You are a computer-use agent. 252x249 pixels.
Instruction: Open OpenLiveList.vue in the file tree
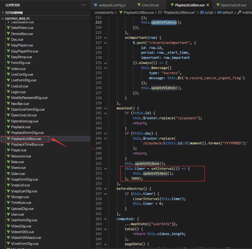coord(24,115)
